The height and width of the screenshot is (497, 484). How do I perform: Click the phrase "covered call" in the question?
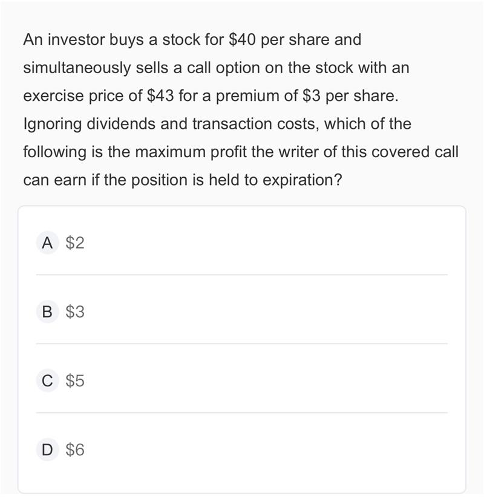[x=415, y=152]
